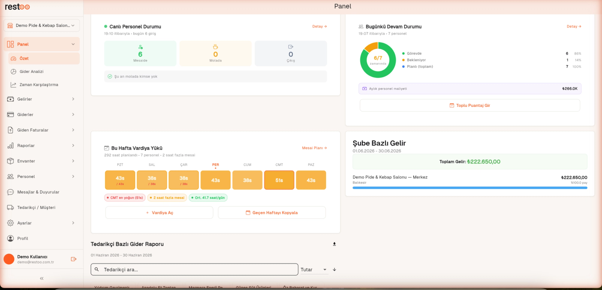Image resolution: width=602 pixels, height=290 pixels.
Task: Expand the Raporlar submenu arrow
Action: point(73,145)
